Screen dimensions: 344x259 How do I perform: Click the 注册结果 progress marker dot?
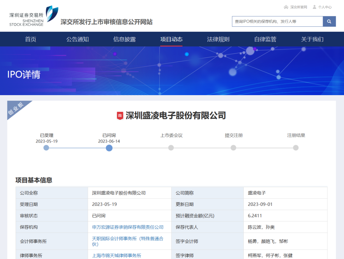(x=296, y=148)
